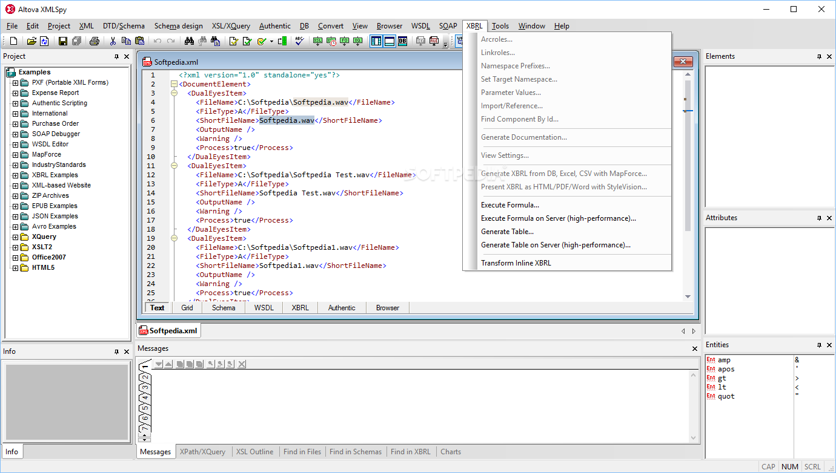Open the XSL/XQuery menu
The image size is (836, 473).
point(231,26)
